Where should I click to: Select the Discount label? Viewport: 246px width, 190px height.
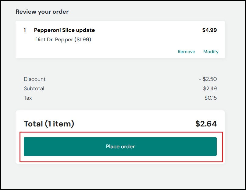[x=34, y=79]
